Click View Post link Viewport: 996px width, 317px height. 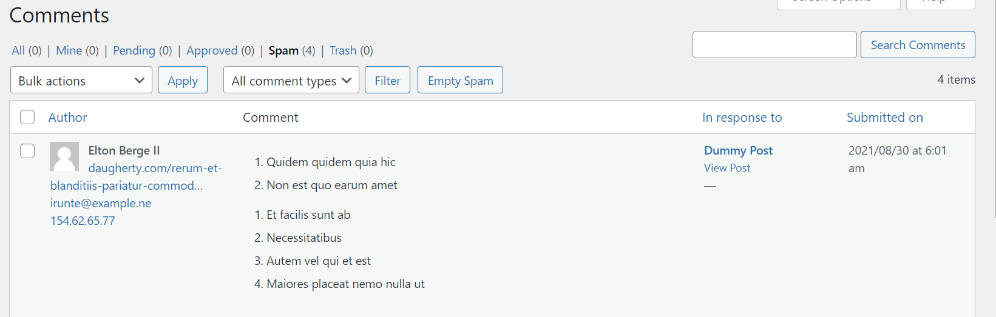click(x=727, y=168)
